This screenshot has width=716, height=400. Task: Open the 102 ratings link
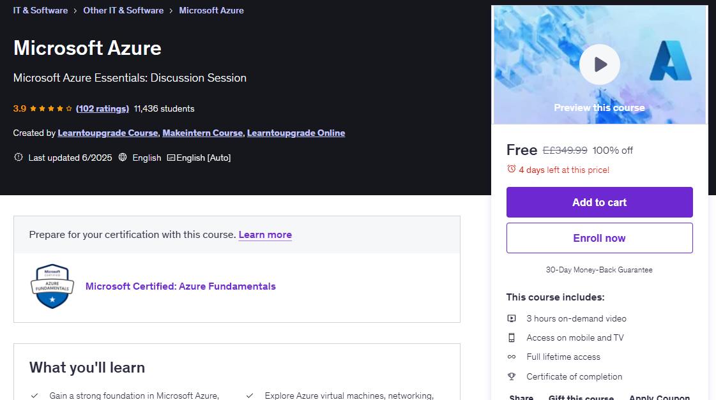click(102, 108)
